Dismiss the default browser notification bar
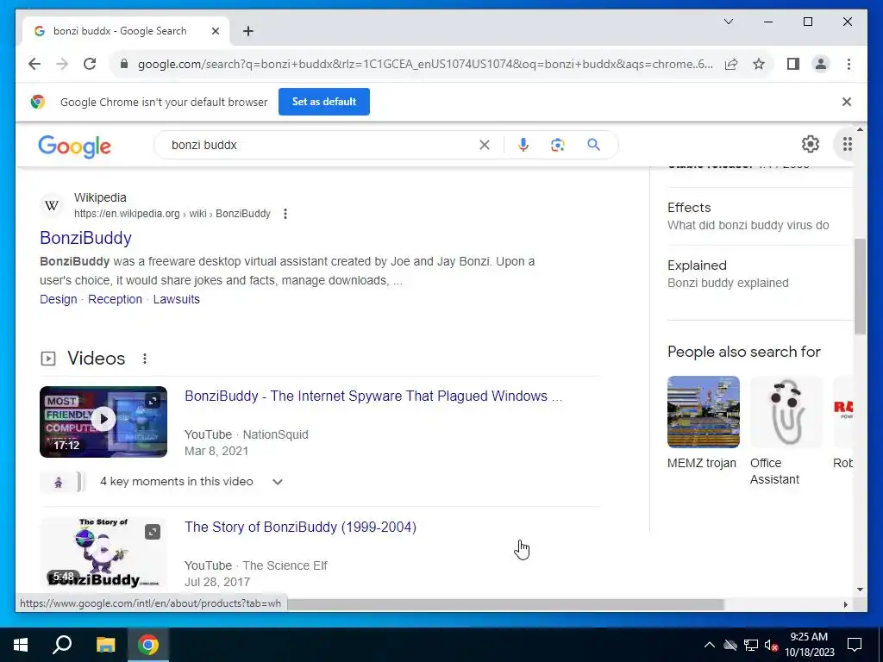This screenshot has width=883, height=662. (847, 102)
